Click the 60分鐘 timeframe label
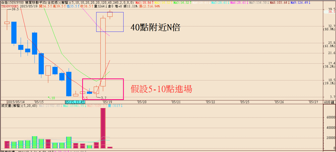Screen dimensions: 336x152 329,102
